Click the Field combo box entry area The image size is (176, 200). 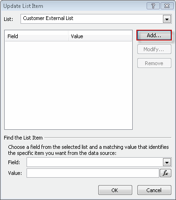95,162
